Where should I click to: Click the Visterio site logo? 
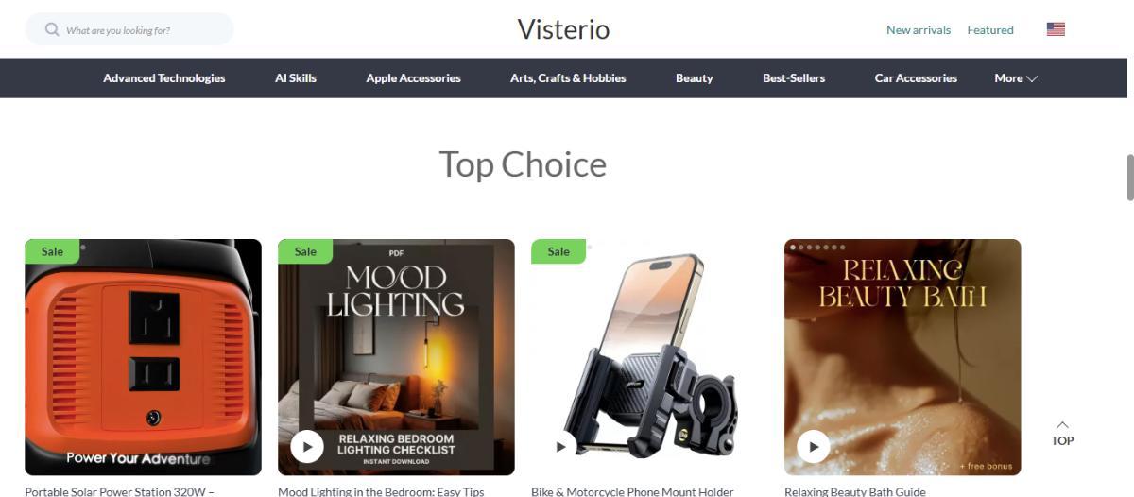point(563,29)
